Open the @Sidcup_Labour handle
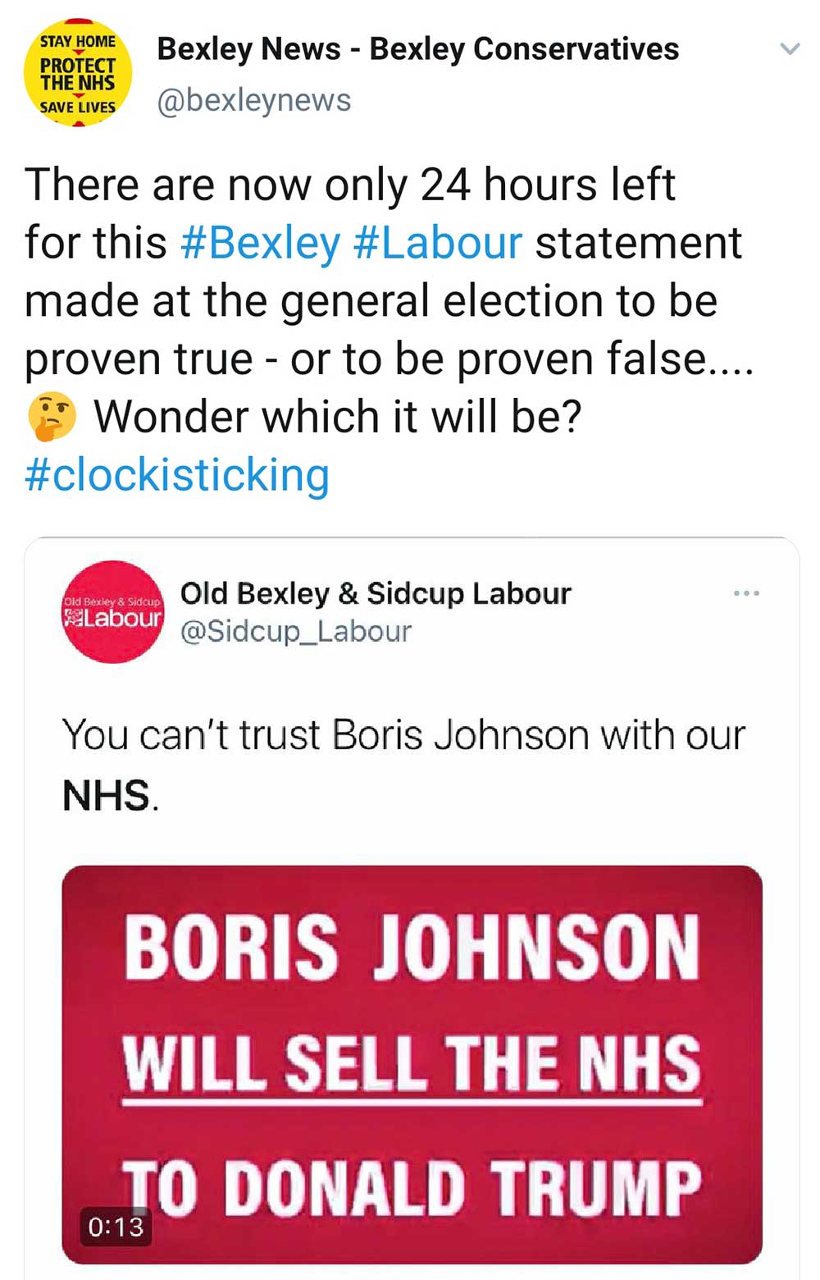This screenshot has height=1280, width=820. click(x=295, y=631)
